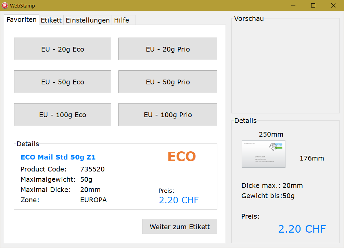Switch to the Favoriten tab
This screenshot has width=344, height=248.
tap(22, 20)
